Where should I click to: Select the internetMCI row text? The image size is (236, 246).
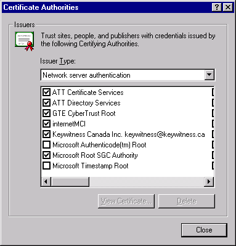[x=69, y=124]
